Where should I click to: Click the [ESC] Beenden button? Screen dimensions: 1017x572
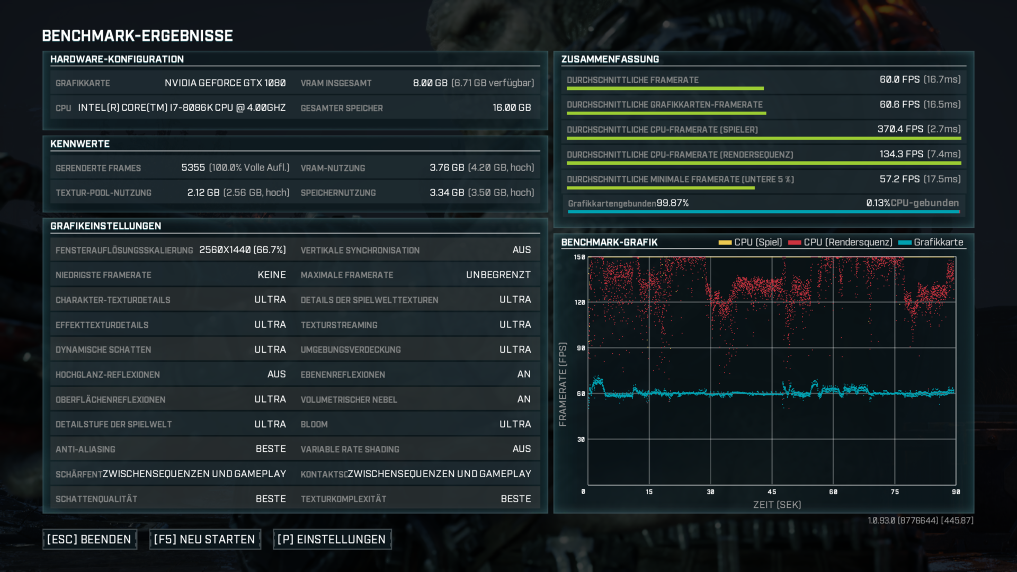pos(89,539)
